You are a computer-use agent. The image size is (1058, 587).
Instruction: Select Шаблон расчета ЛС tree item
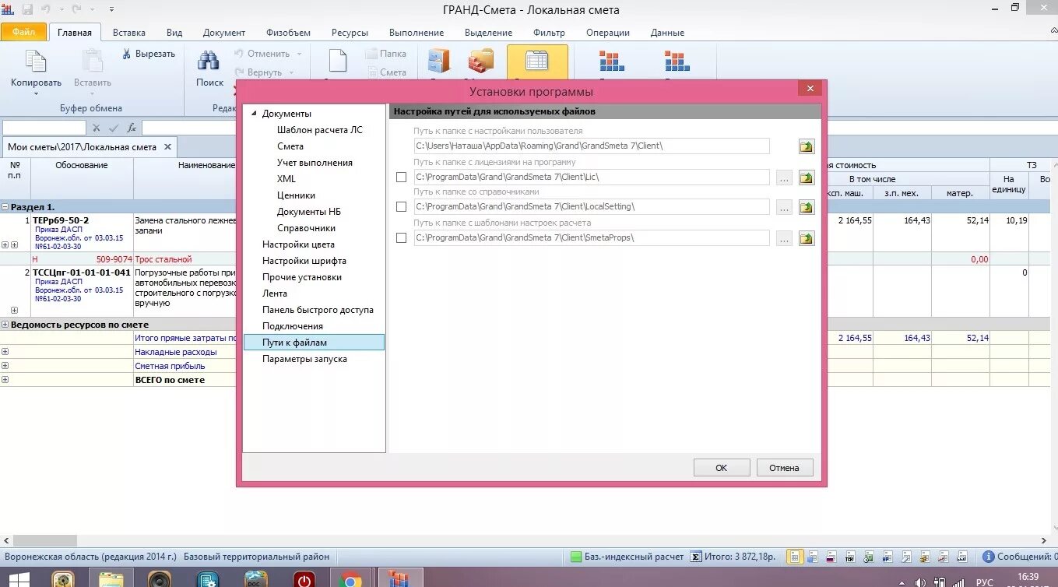point(320,130)
